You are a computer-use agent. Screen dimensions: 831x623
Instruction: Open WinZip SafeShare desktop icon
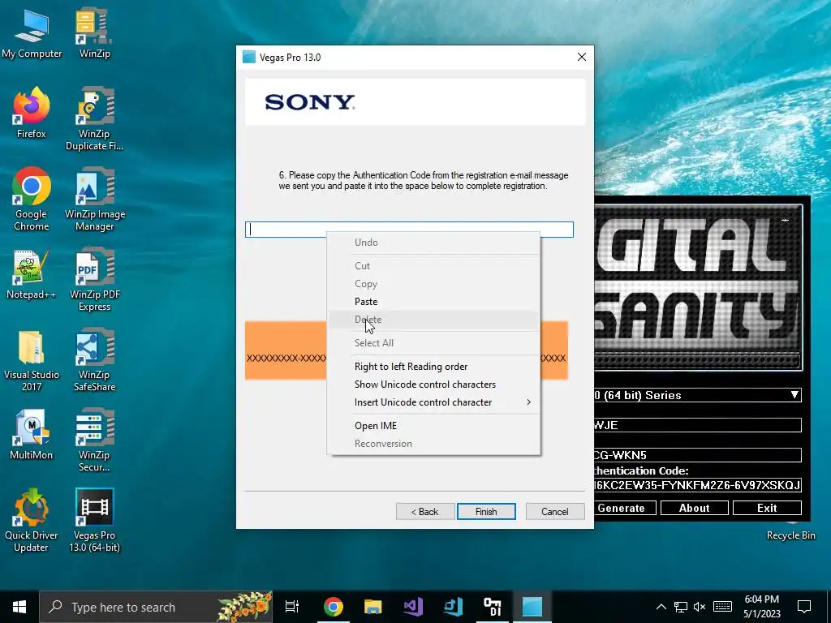[94, 360]
